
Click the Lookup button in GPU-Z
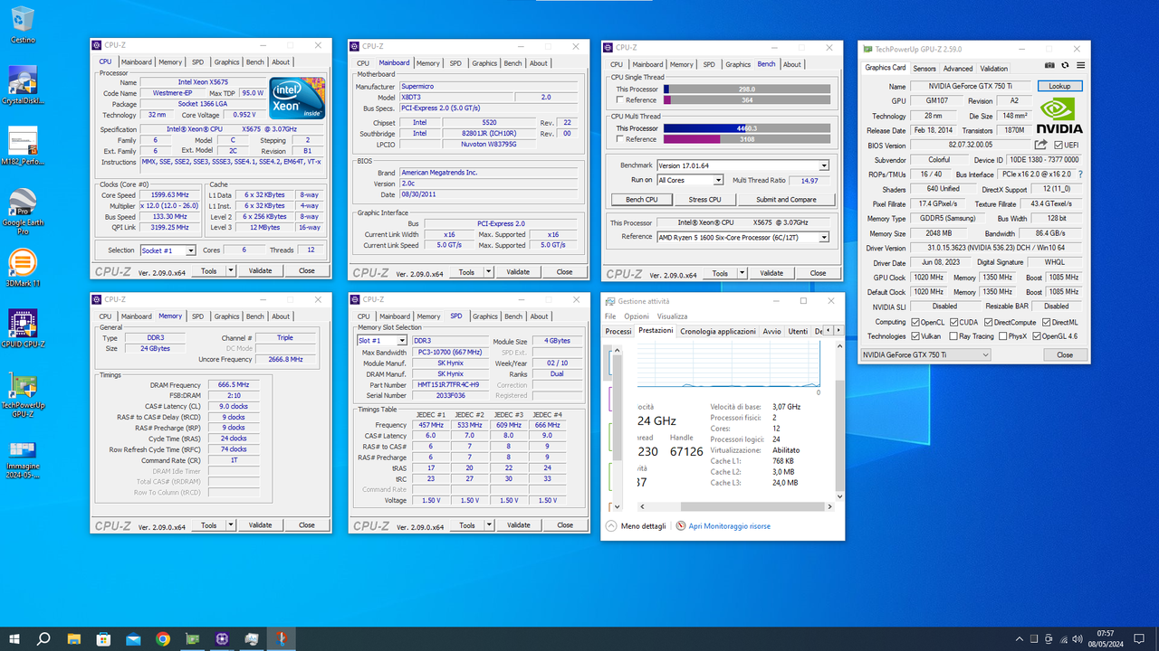(1059, 86)
